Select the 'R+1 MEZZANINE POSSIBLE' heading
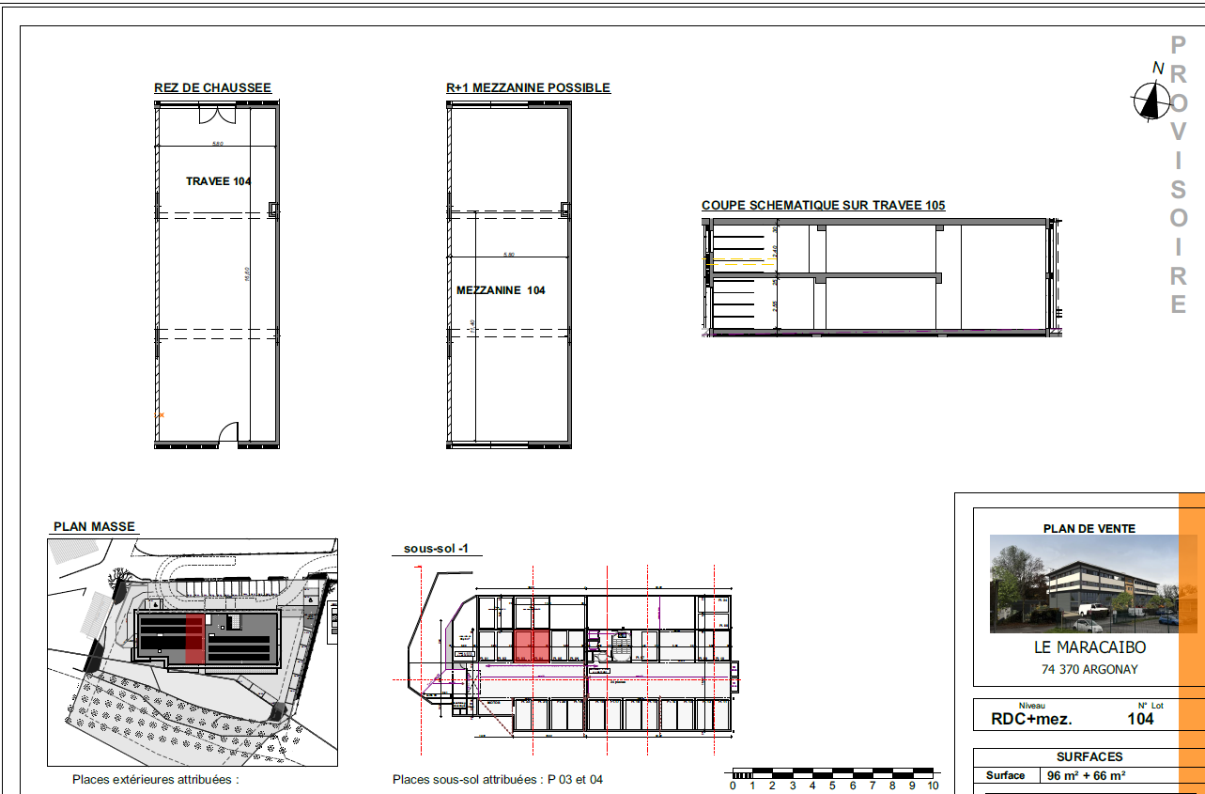This screenshot has height=794, width=1205. [528, 88]
